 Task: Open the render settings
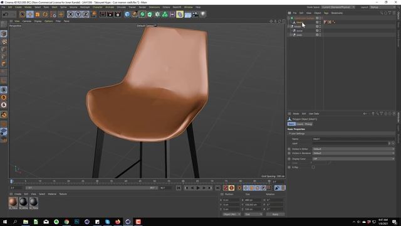tap(118, 14)
